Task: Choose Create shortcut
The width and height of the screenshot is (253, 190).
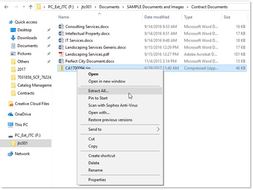Action: pos(102,156)
